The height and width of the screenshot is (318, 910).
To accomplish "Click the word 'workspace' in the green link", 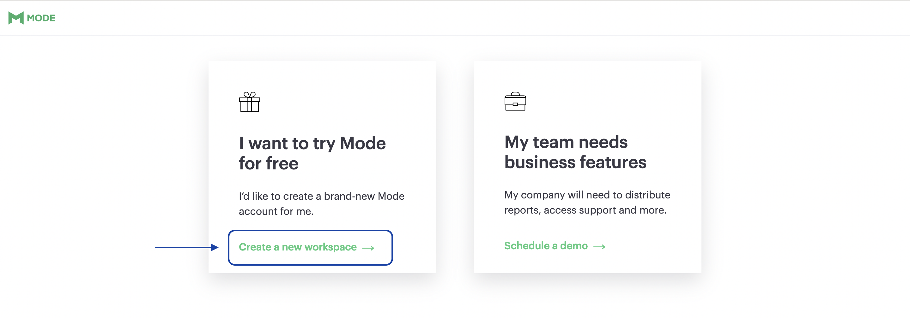I will 330,247.
